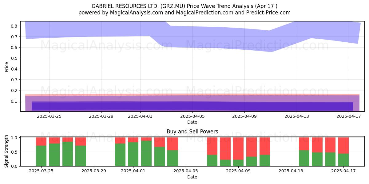
Task: Click the 2025-04-01 date tick in Buy and Sell Powers chart
Action: click(133, 171)
